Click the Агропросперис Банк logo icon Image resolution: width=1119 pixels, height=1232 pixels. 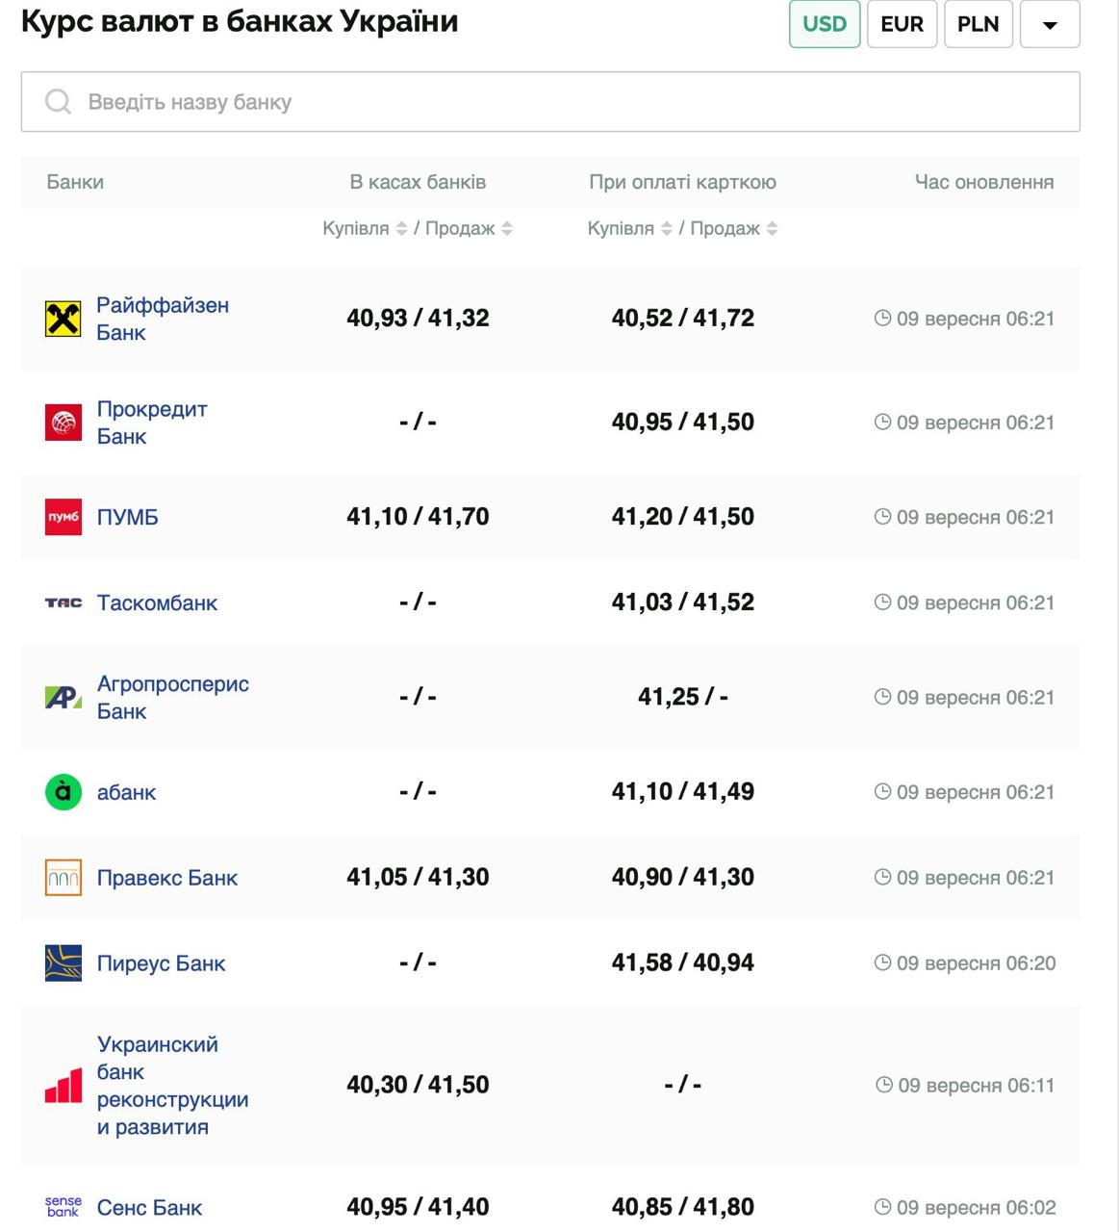64,697
